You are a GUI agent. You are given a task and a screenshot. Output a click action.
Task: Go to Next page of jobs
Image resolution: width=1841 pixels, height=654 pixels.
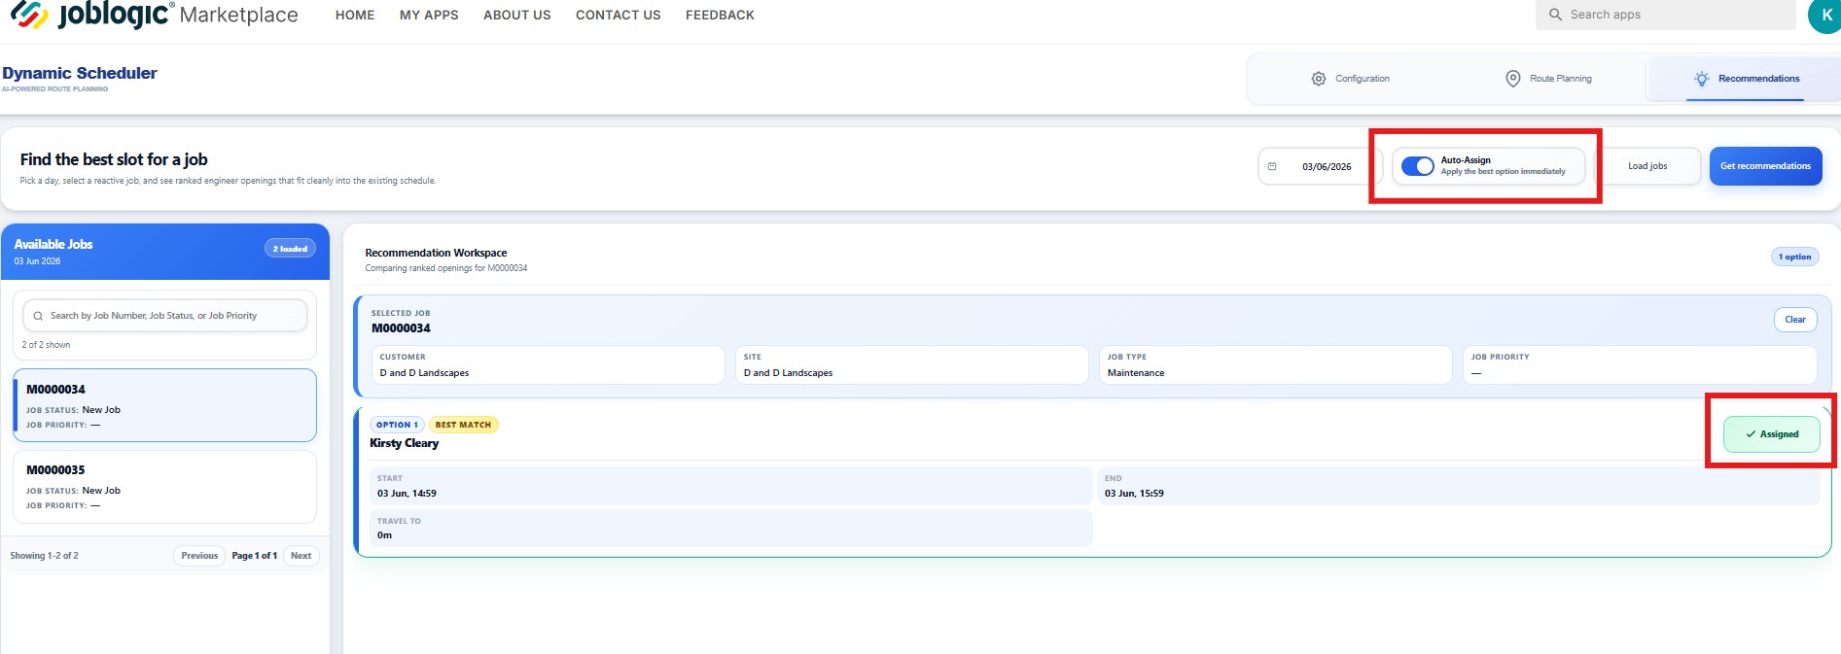click(301, 556)
